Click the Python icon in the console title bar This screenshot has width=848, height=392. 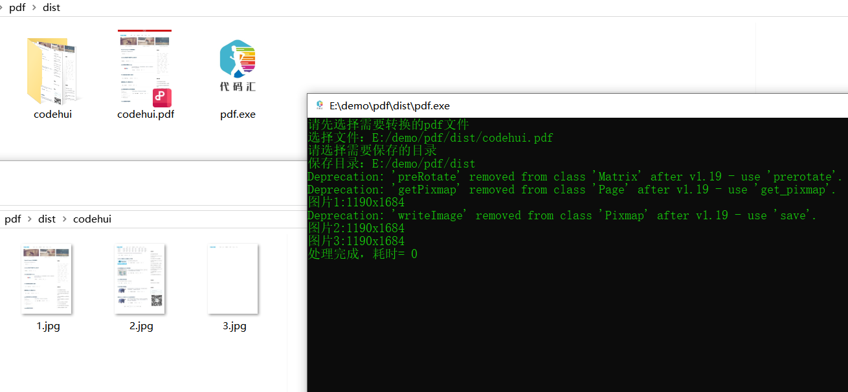318,105
